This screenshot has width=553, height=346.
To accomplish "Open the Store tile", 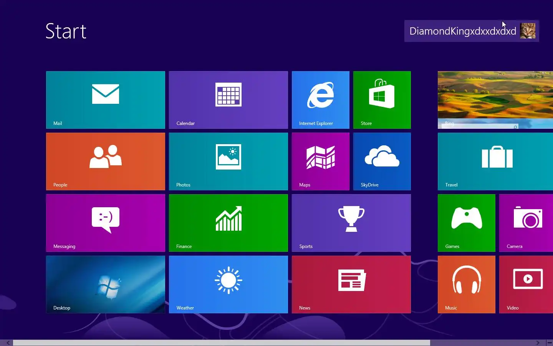I will coord(382,100).
